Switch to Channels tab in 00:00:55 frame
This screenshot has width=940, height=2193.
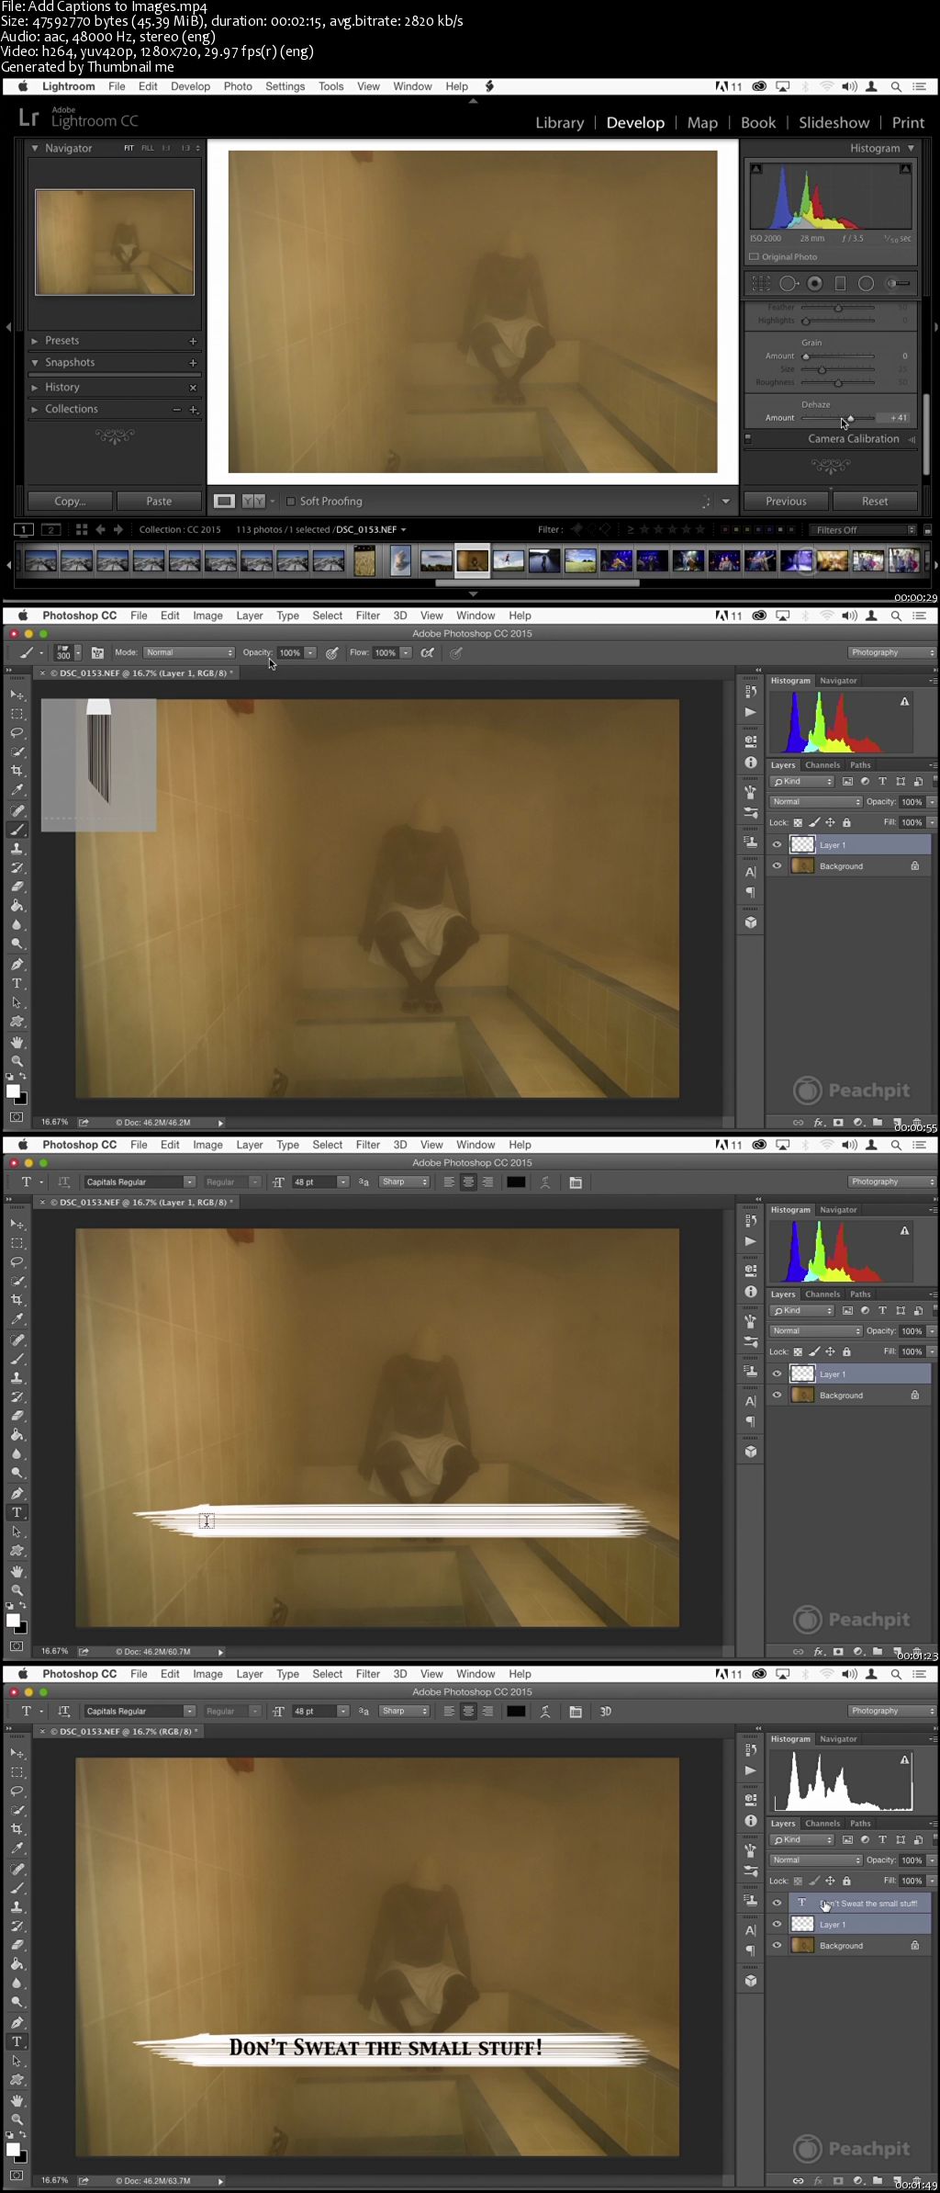(822, 765)
